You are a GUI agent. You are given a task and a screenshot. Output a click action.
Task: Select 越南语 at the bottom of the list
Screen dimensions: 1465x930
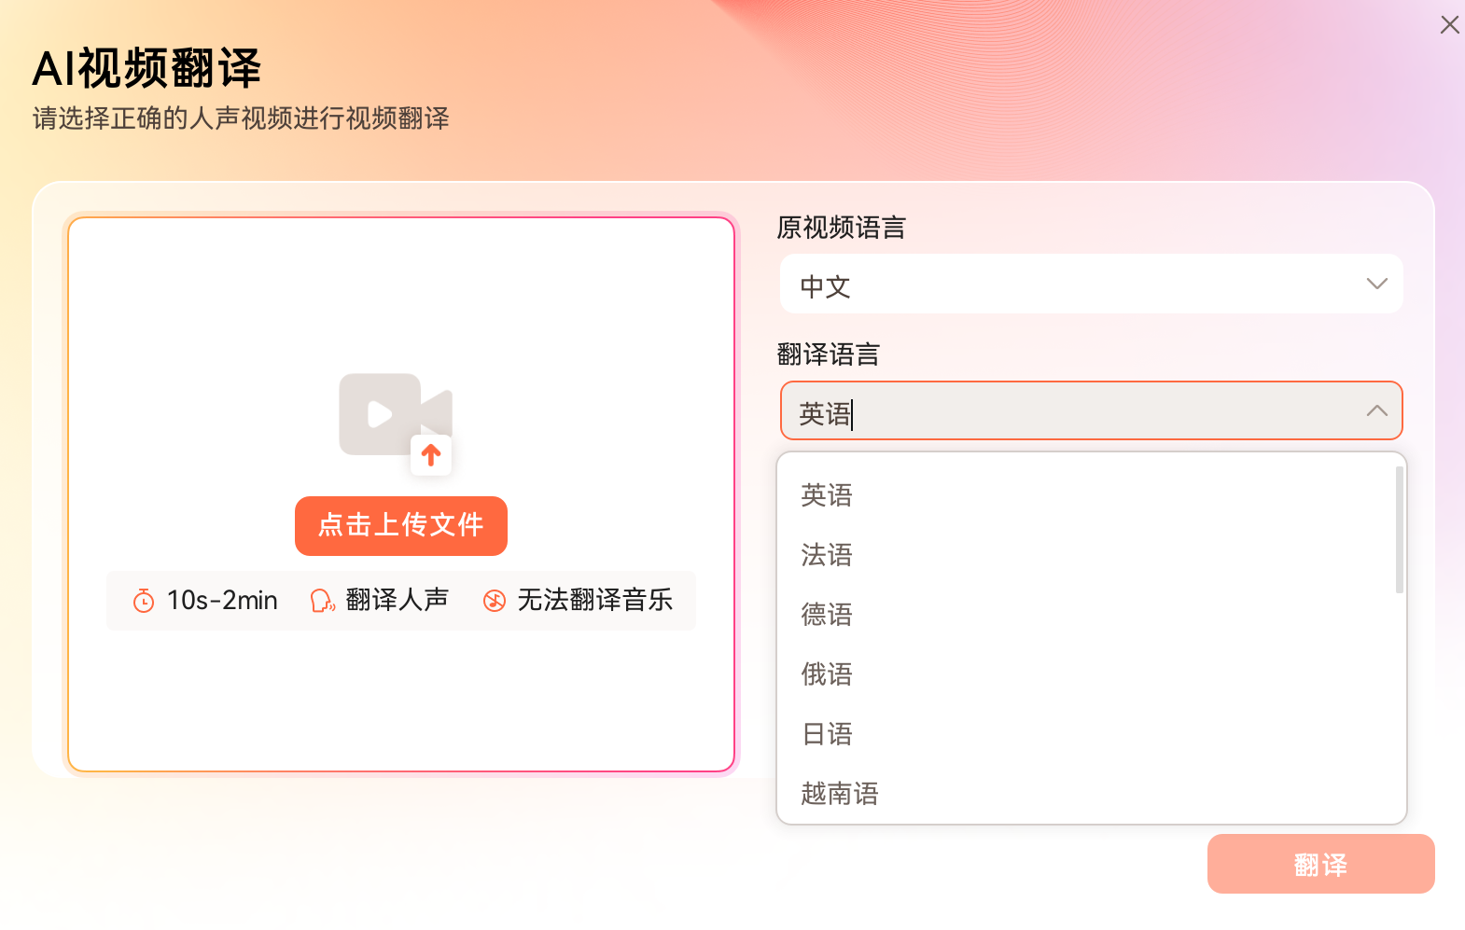point(837,794)
